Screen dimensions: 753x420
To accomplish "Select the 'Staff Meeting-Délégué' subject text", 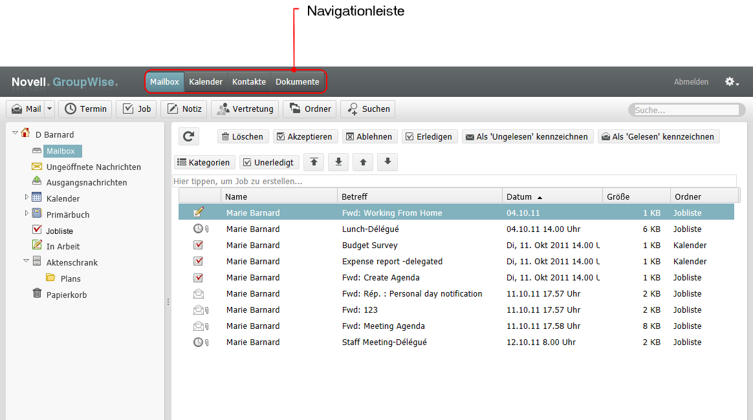I will [x=384, y=342].
